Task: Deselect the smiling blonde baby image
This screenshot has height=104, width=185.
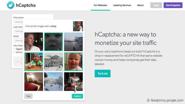Action: [x=73, y=62]
